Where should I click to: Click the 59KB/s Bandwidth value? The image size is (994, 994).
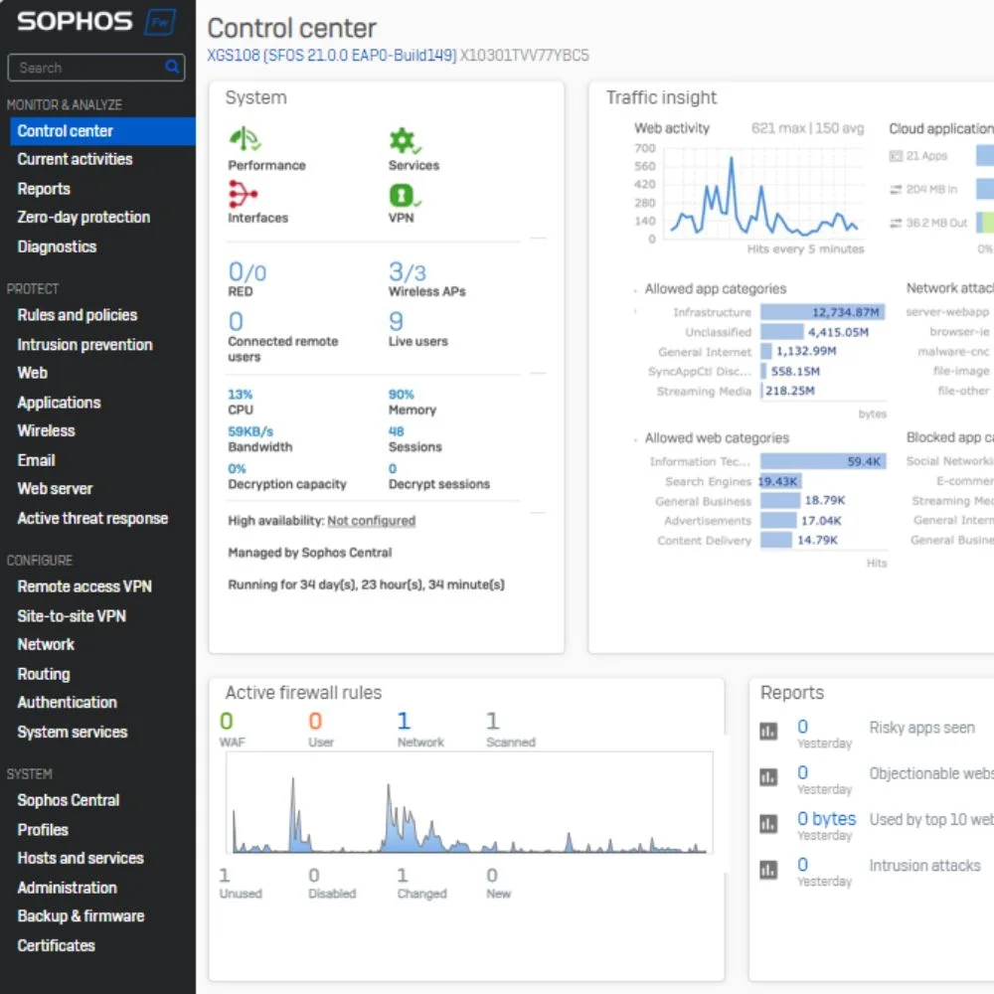coord(250,431)
